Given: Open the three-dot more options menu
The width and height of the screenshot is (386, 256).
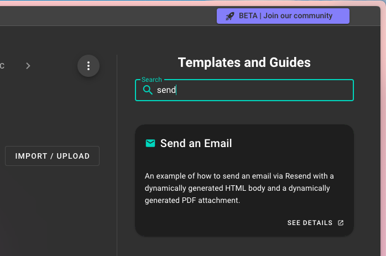Looking at the screenshot, I should click(88, 66).
